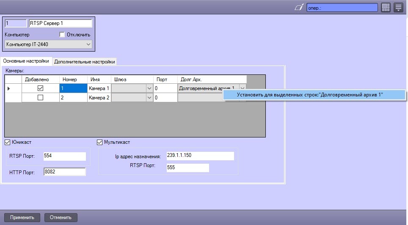
Task: Uncheck Добавлено checkbox for Камера 1
Action: coord(40,88)
